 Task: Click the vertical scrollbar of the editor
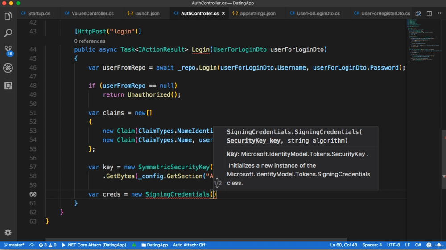(x=443, y=159)
